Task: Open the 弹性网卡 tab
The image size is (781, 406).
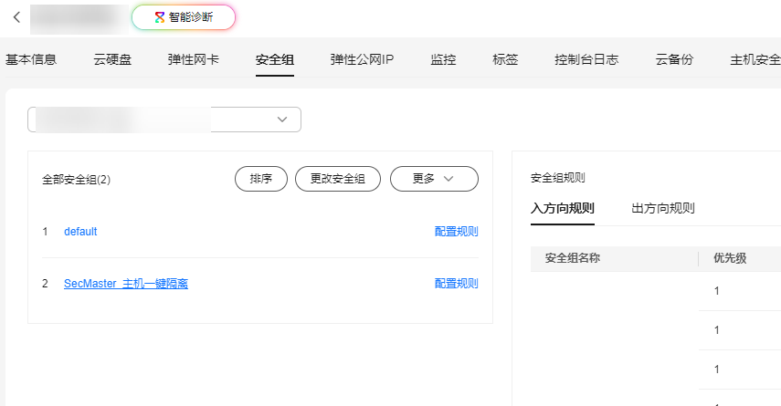Action: coord(193,60)
